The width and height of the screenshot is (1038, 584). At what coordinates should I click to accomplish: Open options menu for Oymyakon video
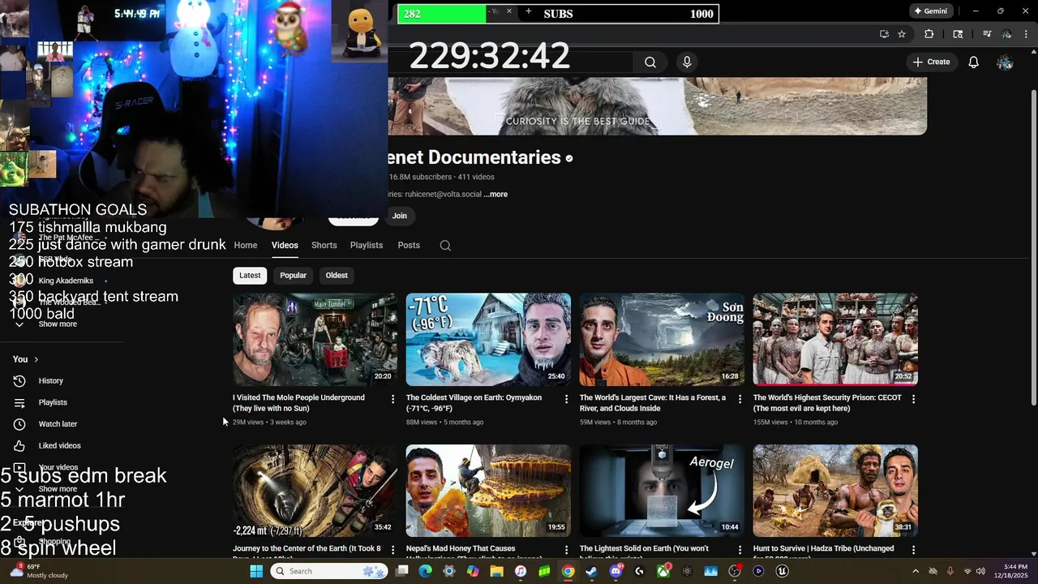567,399
